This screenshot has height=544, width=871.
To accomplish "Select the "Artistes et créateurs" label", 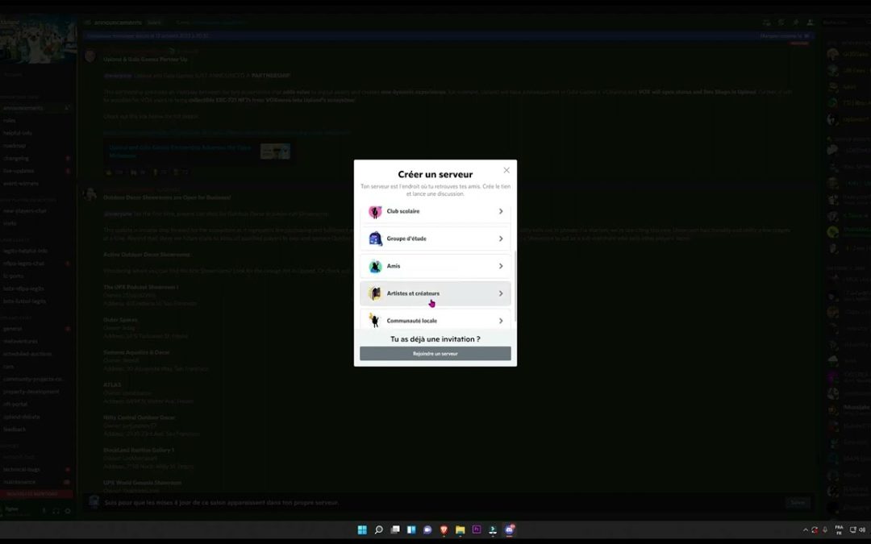I will (413, 293).
